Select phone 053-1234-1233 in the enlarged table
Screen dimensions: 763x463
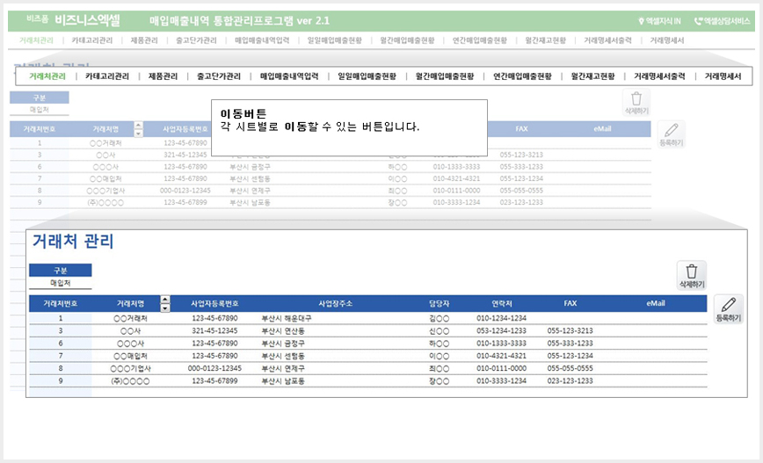501,330
